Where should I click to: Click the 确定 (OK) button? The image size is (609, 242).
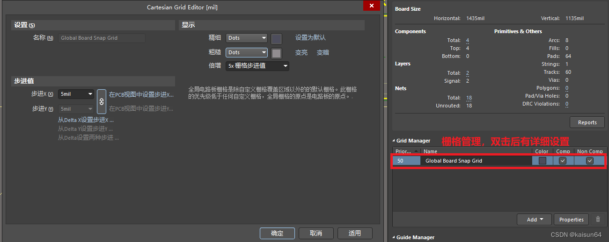click(x=277, y=233)
